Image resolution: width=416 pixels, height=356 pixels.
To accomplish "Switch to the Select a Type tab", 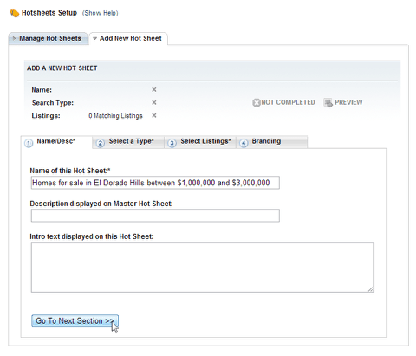I will tap(128, 142).
